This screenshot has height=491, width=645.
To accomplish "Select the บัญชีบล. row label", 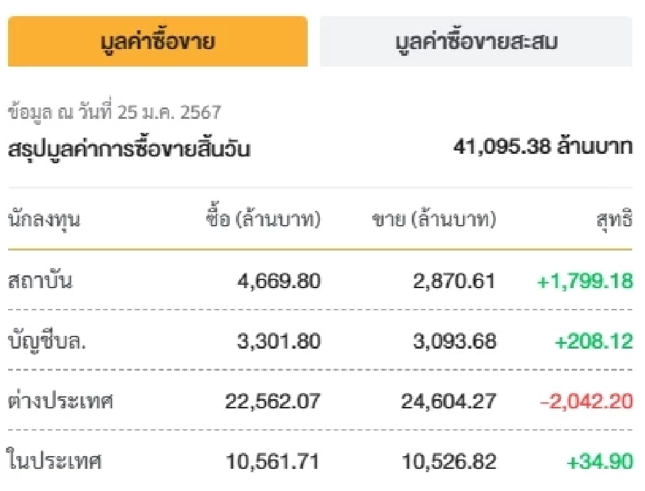I will pyautogui.click(x=46, y=340).
